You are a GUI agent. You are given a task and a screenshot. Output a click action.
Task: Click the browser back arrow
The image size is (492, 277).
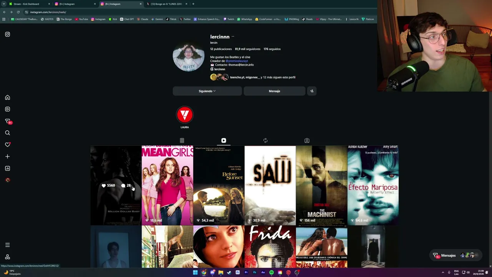4,12
